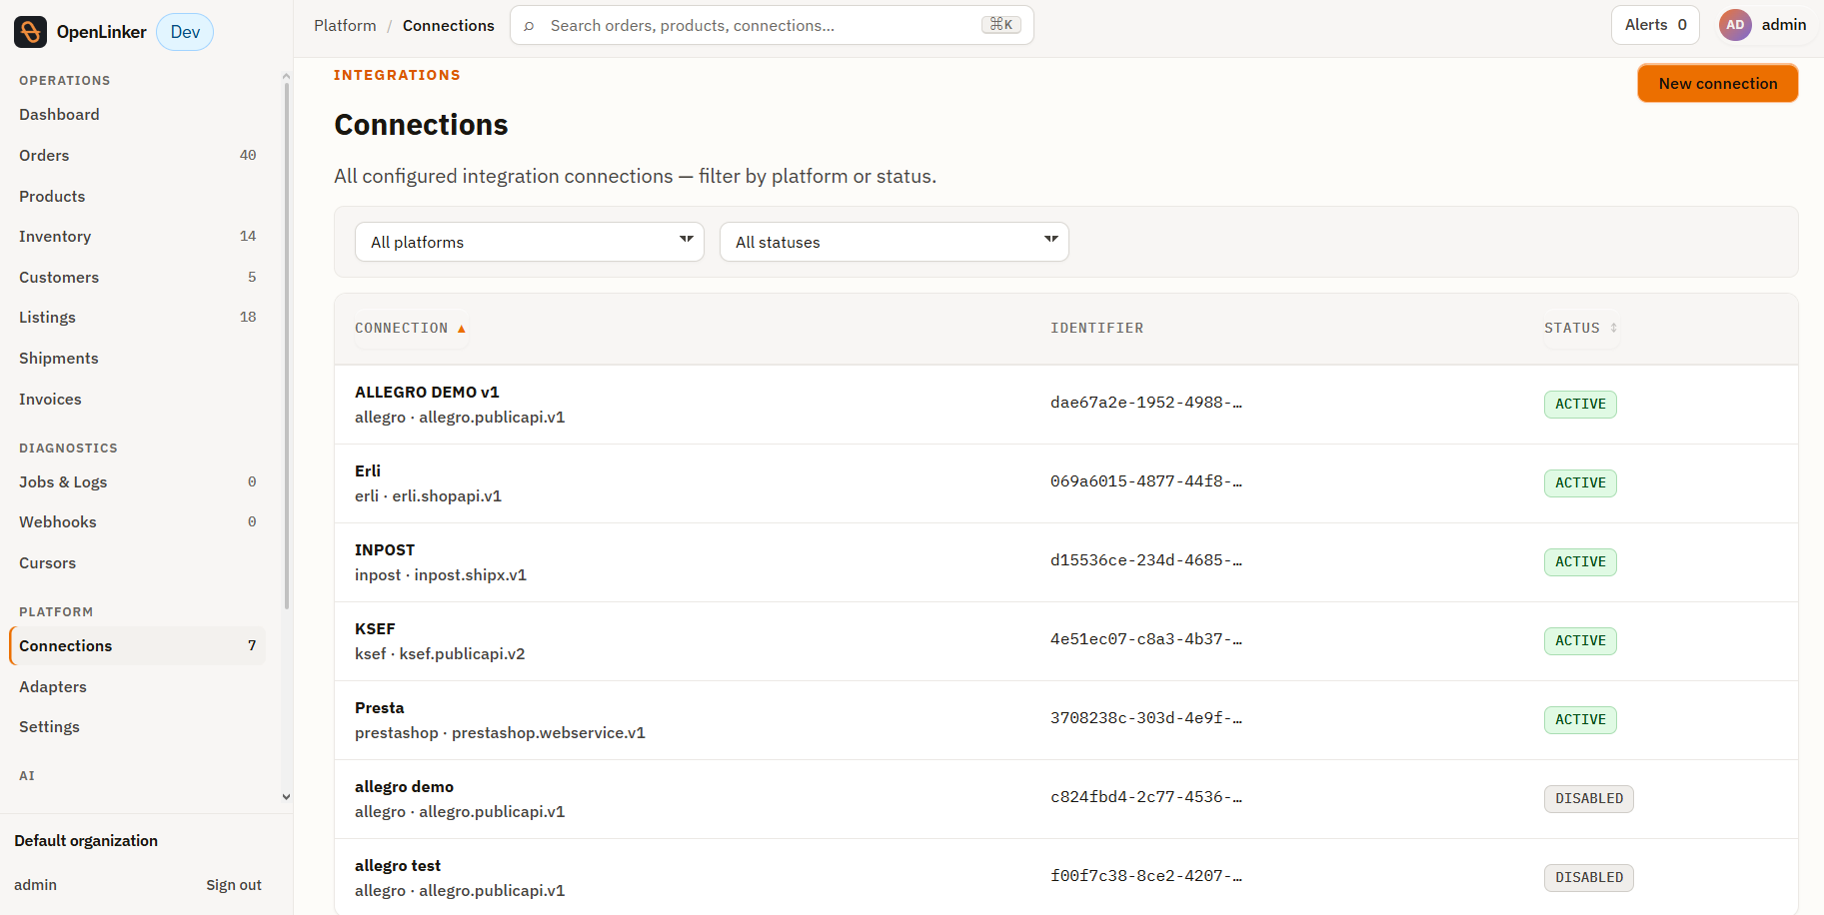Click sidebar scroll down arrow
1824x915 pixels.
coord(286,797)
